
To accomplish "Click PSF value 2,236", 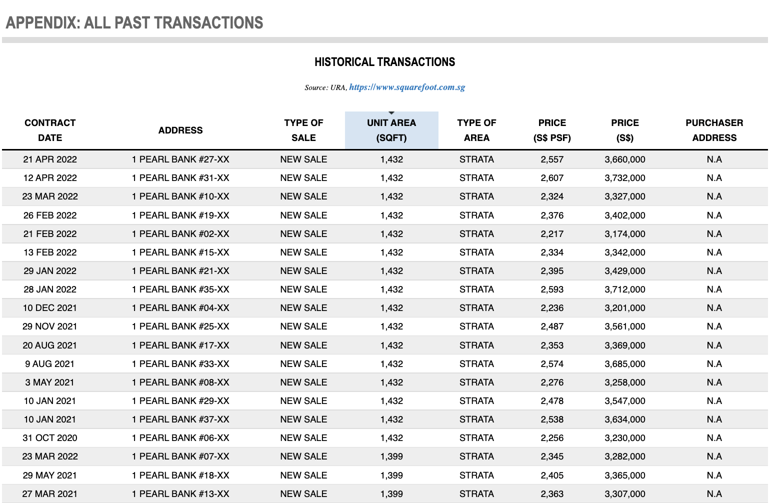I will point(552,308).
